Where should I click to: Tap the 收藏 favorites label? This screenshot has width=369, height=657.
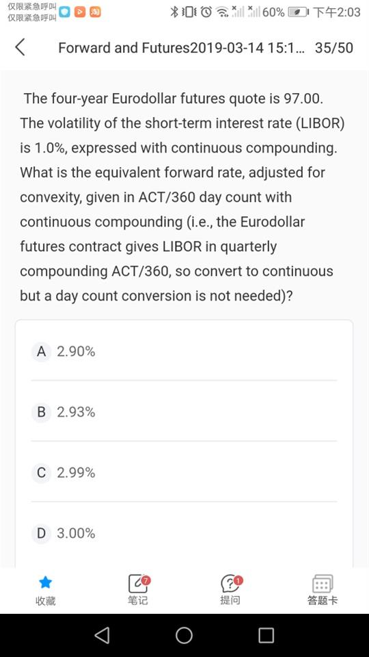pyautogui.click(x=45, y=602)
